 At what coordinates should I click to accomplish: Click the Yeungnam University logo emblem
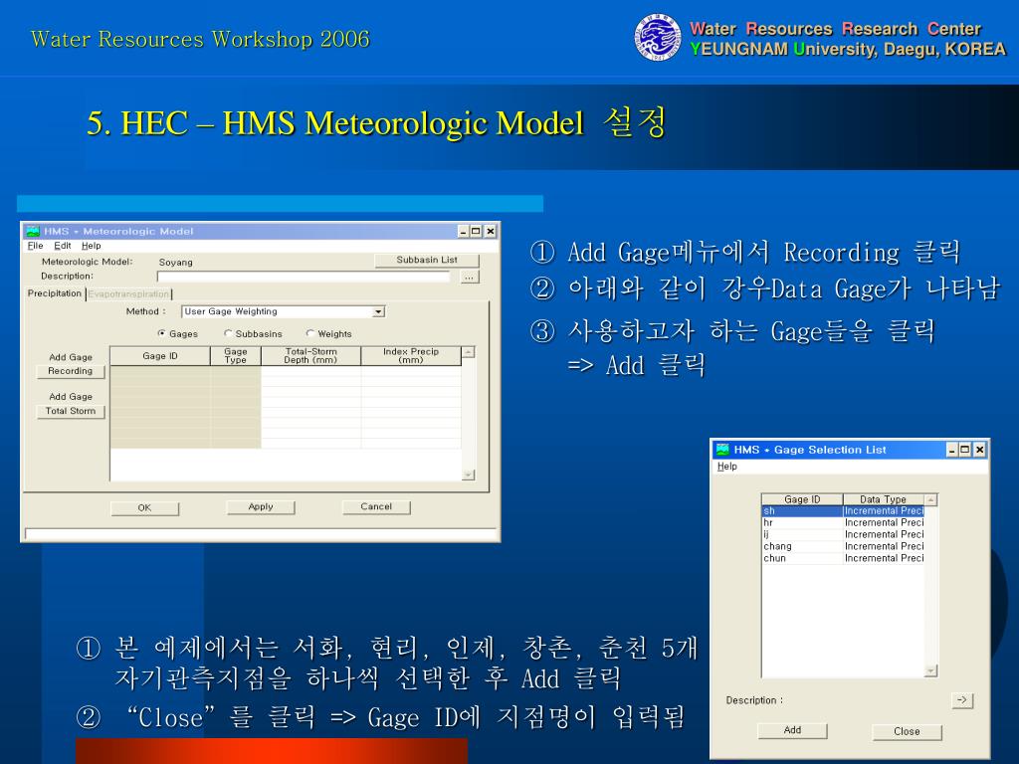pyautogui.click(x=658, y=38)
